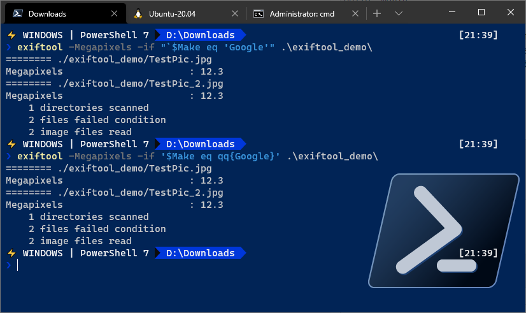This screenshot has height=313, width=526.
Task: Click first D:\Downloads prompt path segment
Action: [200, 35]
